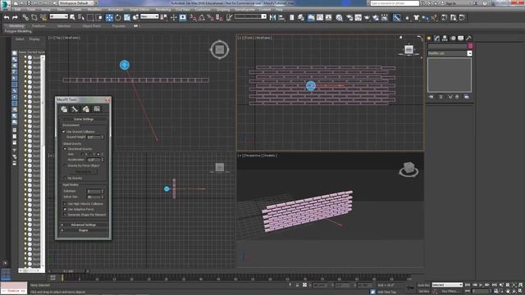Toggle the Angle Snap icon
Screen dimensions: 525x295
coord(202,17)
